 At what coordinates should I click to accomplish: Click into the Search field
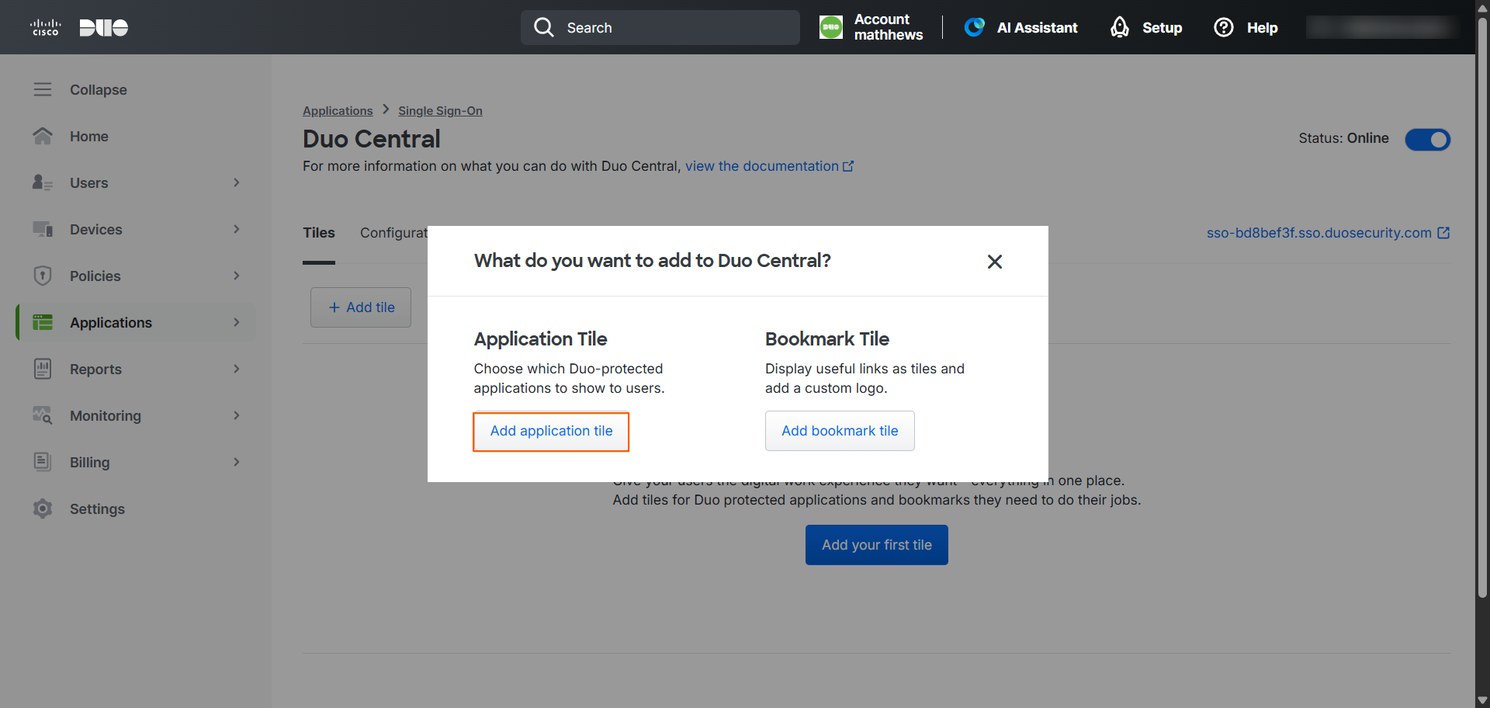[x=660, y=27]
